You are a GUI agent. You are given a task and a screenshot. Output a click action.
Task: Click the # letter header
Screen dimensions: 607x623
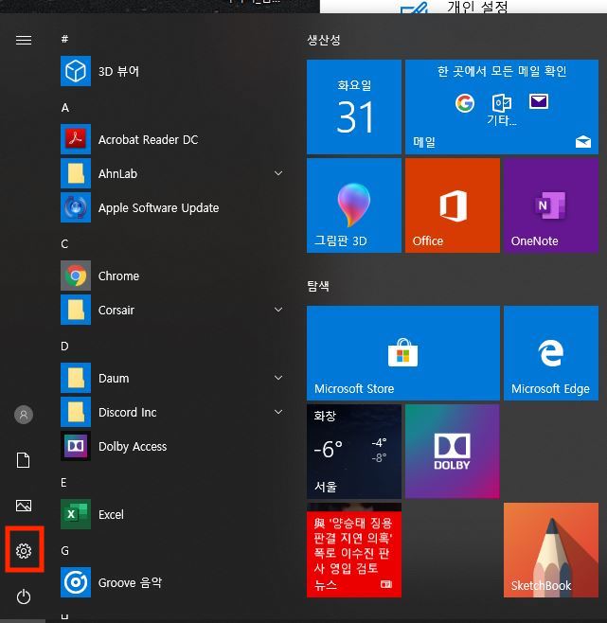(x=64, y=39)
